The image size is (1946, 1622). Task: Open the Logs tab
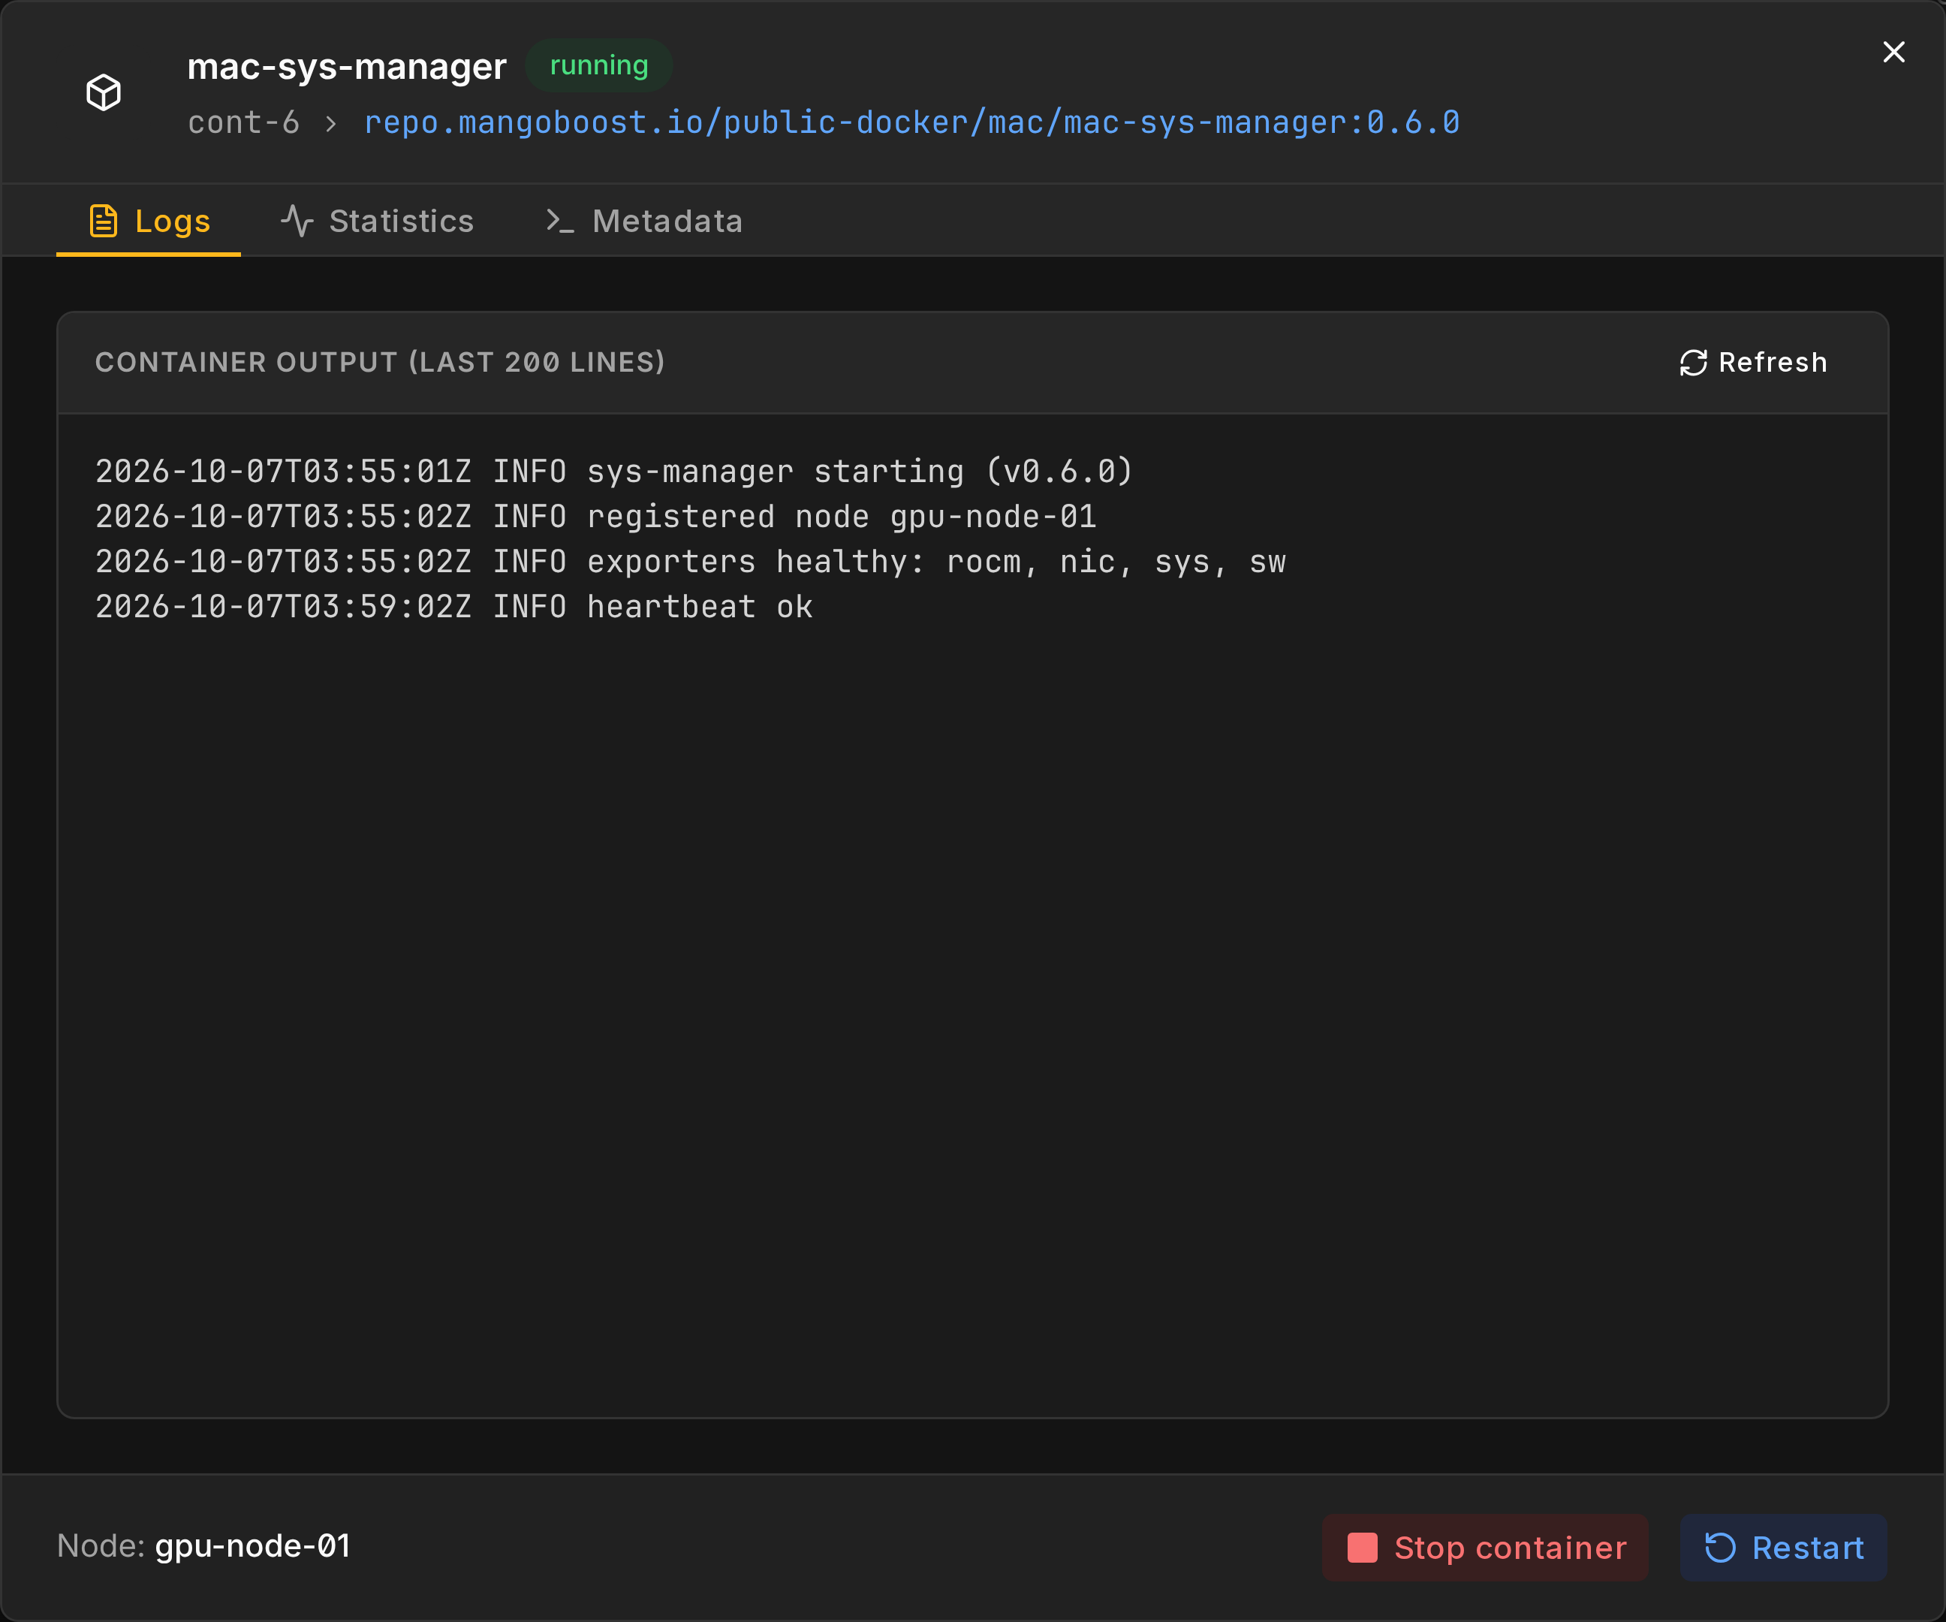149,221
